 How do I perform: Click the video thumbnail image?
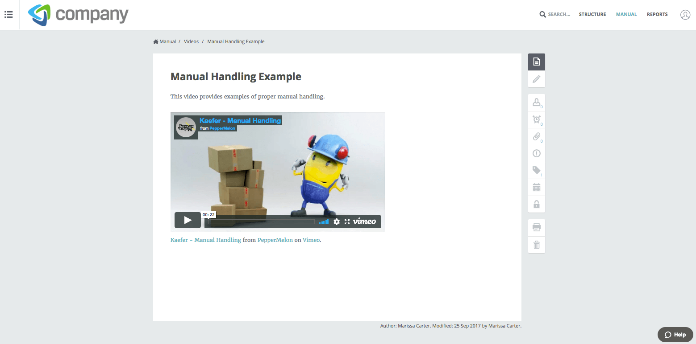point(277,172)
